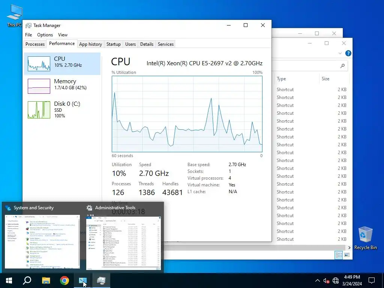Open File Explorer from the taskbar

pos(46,280)
